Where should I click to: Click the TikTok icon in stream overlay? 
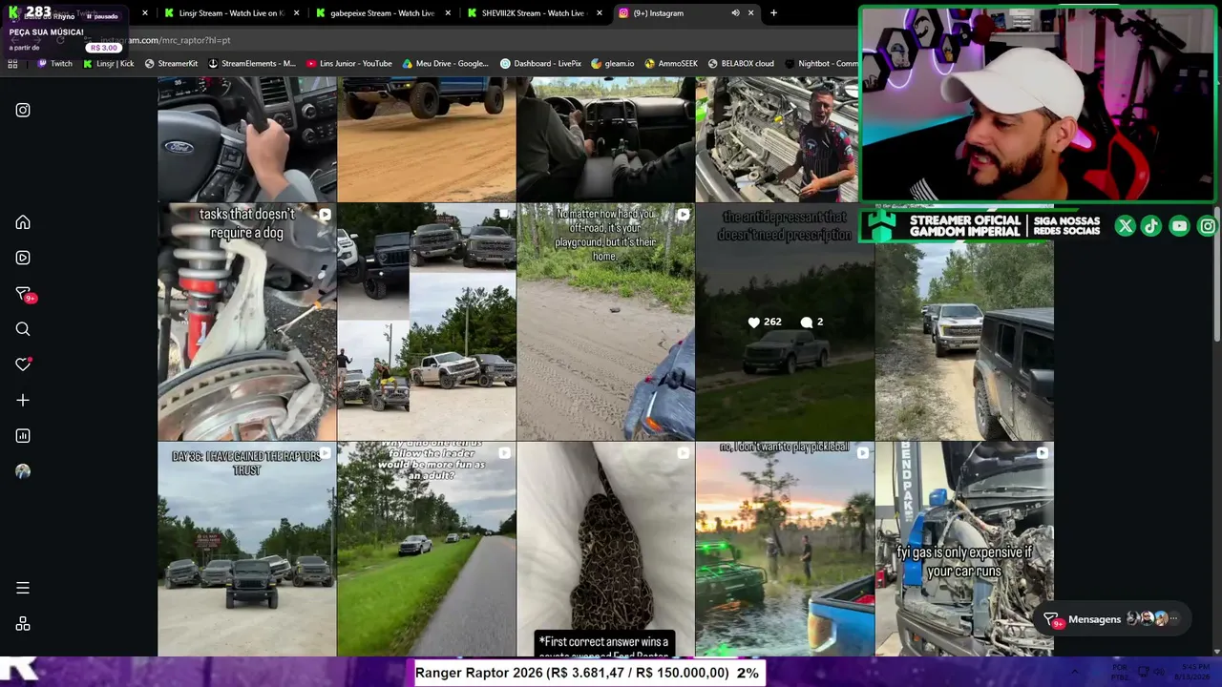click(1151, 226)
